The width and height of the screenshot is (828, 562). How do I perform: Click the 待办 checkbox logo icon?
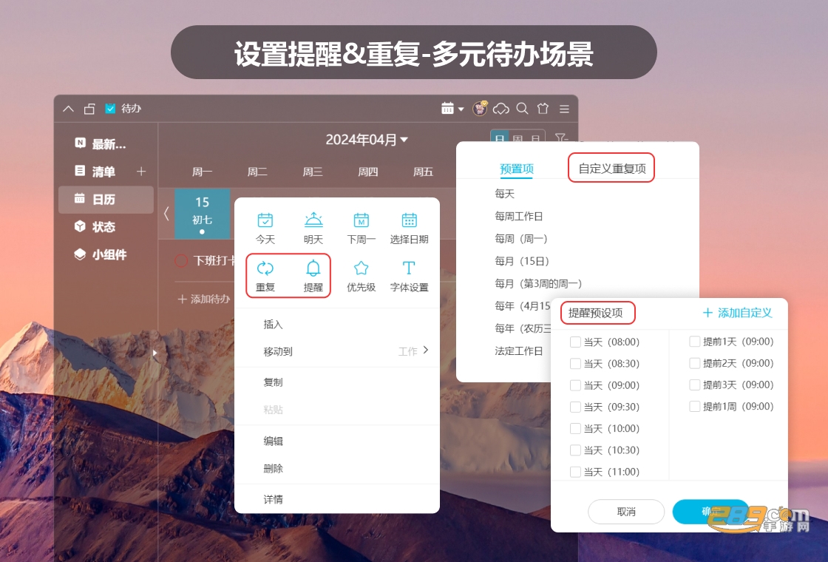110,108
